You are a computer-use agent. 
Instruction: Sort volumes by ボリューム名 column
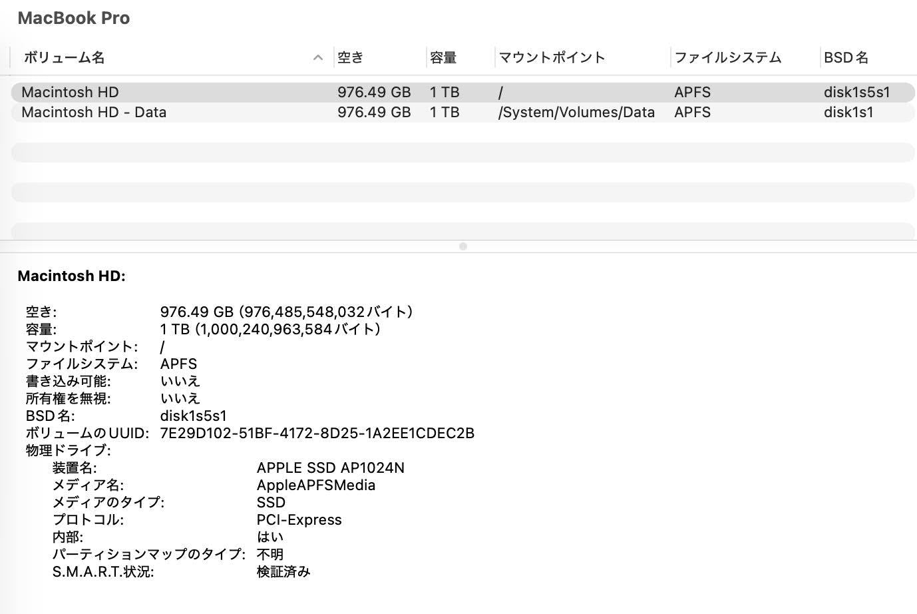point(65,58)
